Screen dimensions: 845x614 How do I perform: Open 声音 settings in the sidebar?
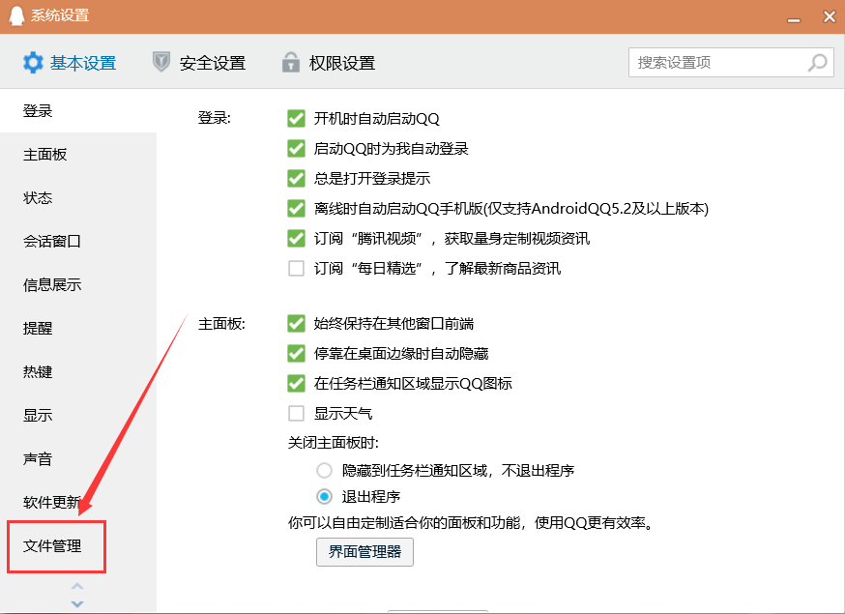coord(78,458)
